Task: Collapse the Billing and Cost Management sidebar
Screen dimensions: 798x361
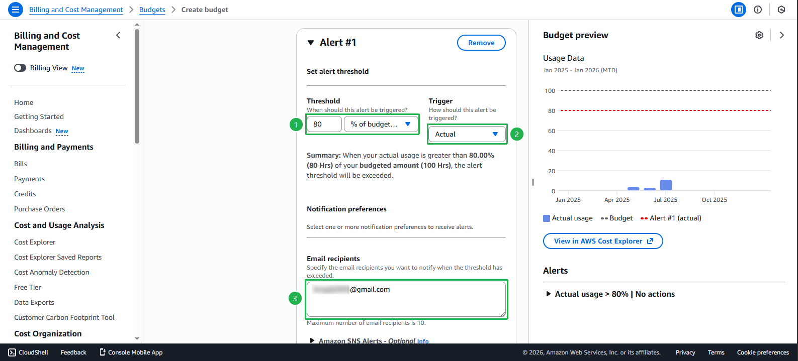Action: pos(118,35)
